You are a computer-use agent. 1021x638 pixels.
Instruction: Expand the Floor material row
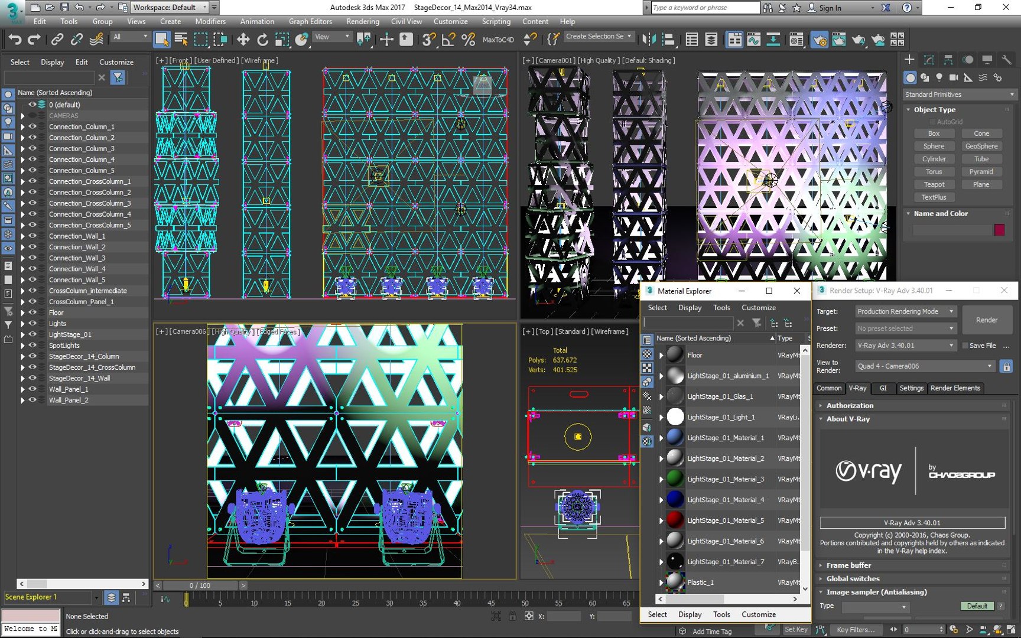[661, 355]
